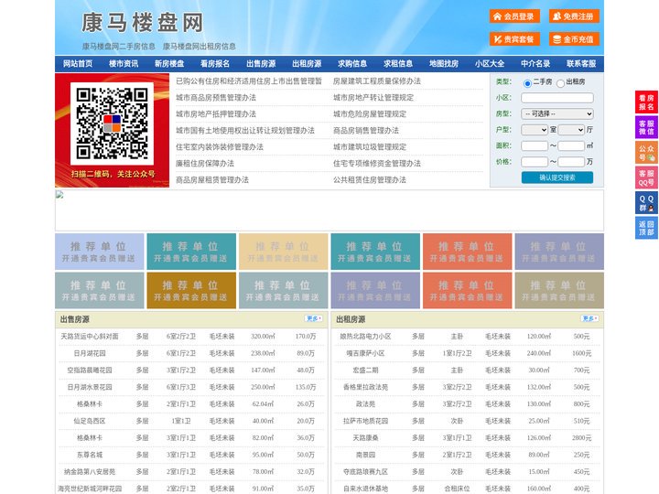This screenshot has height=494, width=659.
Task: Open the 楼市资讯 menu item
Action: pos(124,64)
